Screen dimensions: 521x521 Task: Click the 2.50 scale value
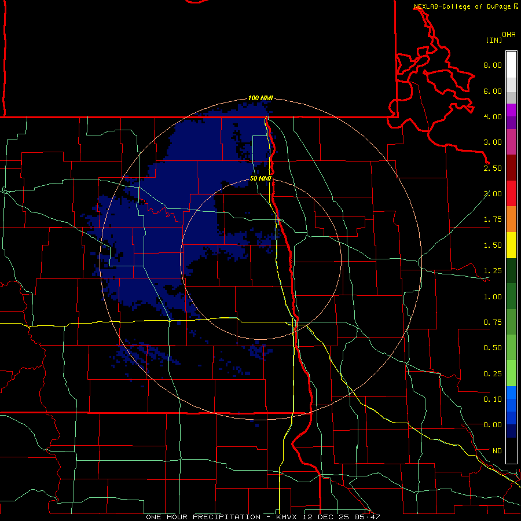click(x=493, y=168)
